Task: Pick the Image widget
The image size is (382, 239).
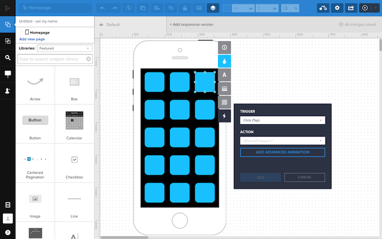Action: pos(35,202)
